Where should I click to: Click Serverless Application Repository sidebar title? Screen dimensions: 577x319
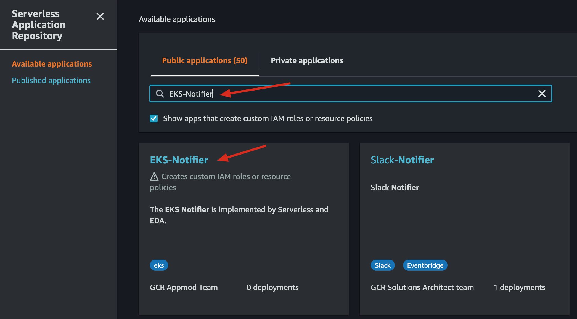tap(39, 25)
